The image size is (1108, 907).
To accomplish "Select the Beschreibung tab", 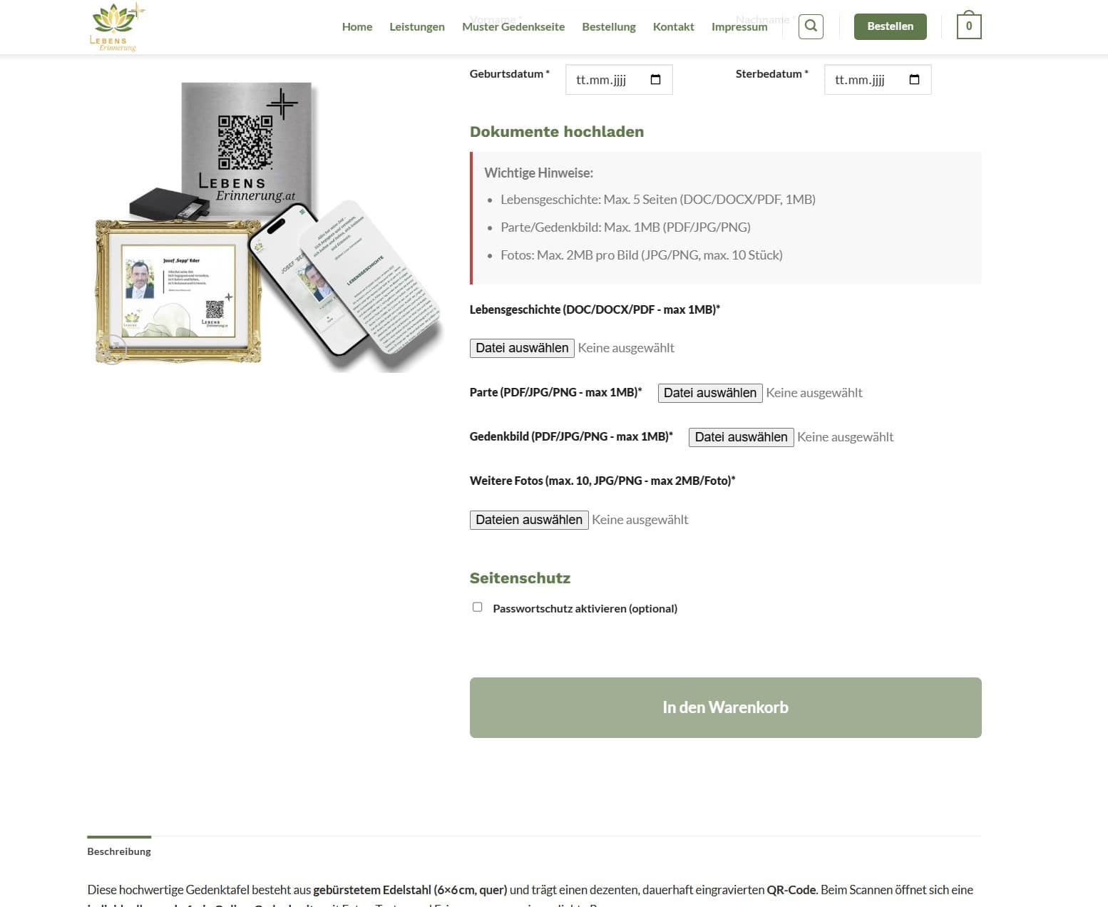I will click(119, 851).
